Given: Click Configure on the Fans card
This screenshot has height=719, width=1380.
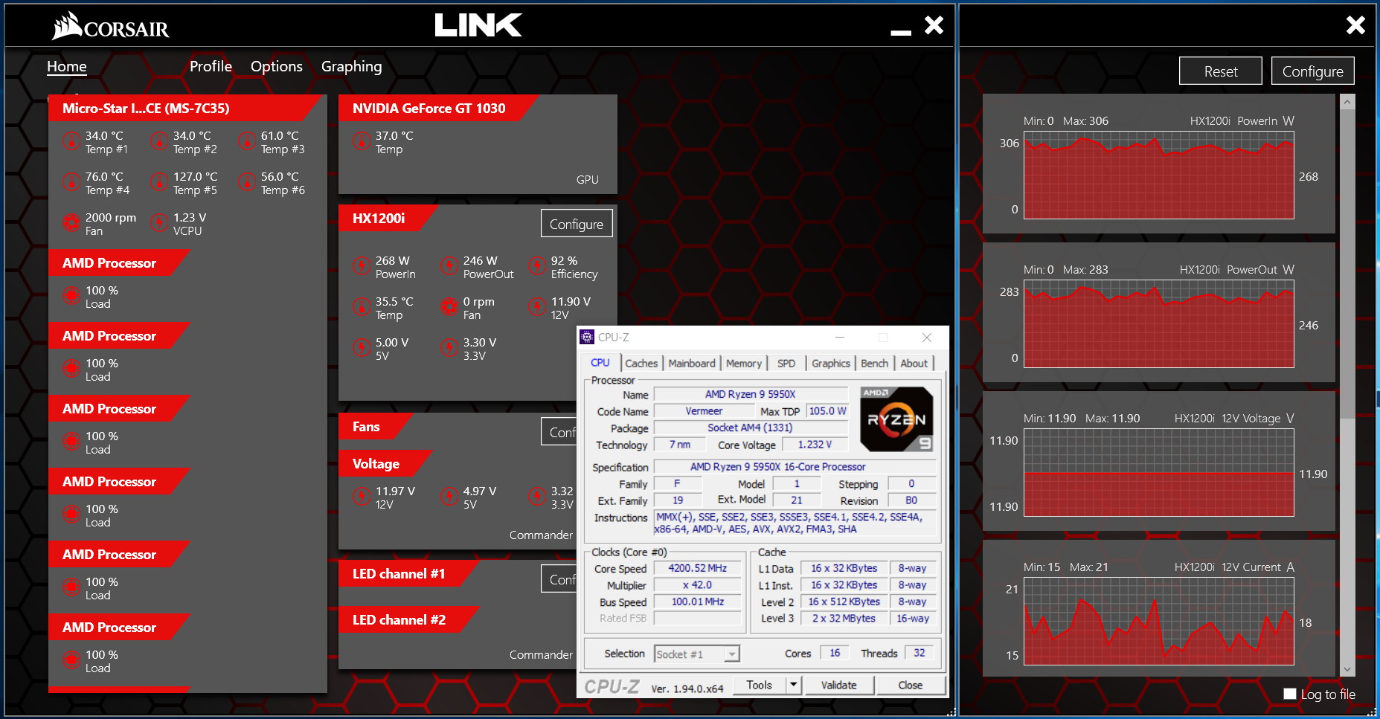Looking at the screenshot, I should point(559,432).
